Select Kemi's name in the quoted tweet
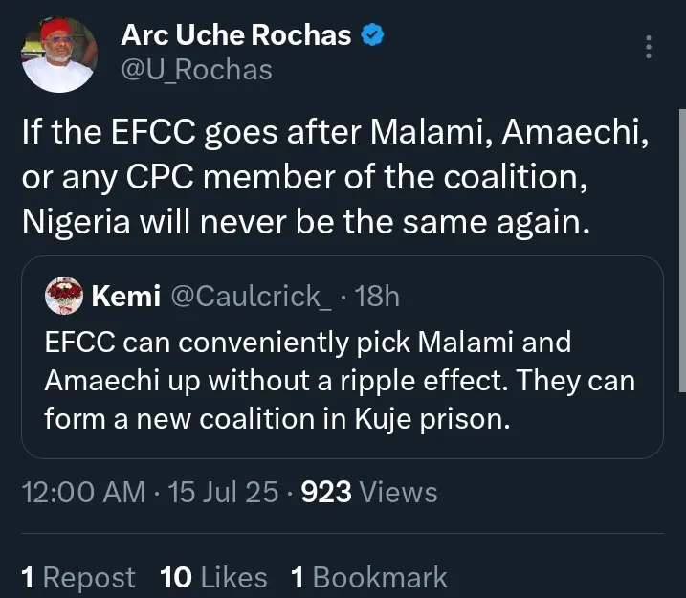The width and height of the screenshot is (686, 598). tap(126, 297)
